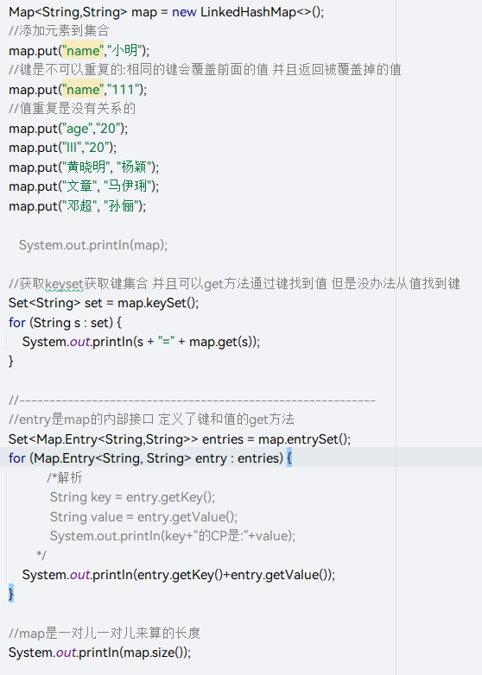Screen dimensions: 482x675
Task: Click the println(s + "=" + map.get(s)) line
Action: [x=142, y=342]
